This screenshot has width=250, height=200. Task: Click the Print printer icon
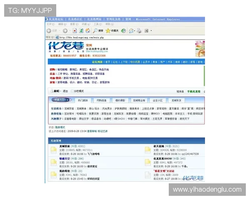tap(139, 30)
